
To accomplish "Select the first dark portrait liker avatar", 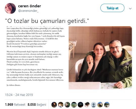I will coord(54,105).
